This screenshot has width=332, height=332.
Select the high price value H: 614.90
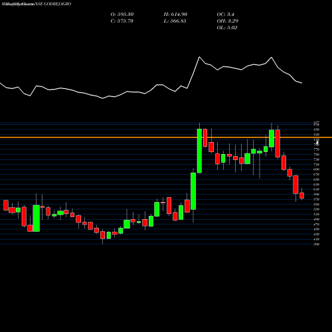175,15
